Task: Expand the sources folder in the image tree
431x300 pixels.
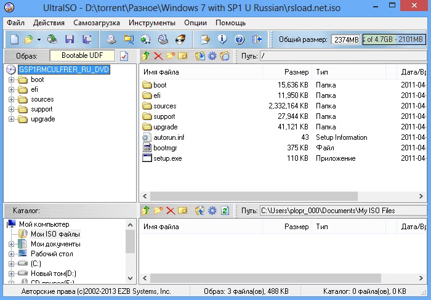Action: pos(12,99)
